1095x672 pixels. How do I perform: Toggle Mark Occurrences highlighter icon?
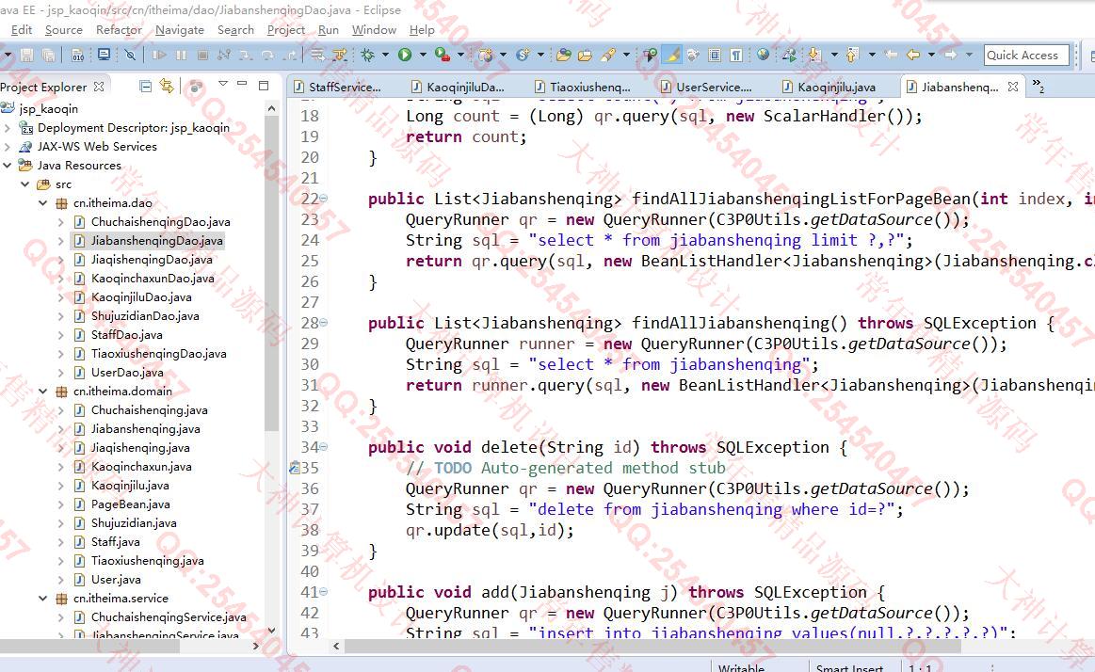[x=672, y=55]
